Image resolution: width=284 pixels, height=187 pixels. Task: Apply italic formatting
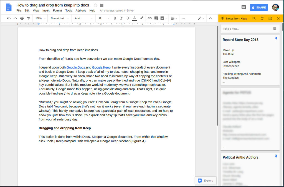click(121, 18)
